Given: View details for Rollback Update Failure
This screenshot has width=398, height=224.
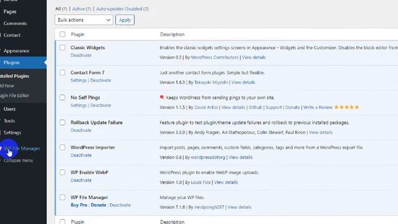Looking at the screenshot, I should point(321,133).
